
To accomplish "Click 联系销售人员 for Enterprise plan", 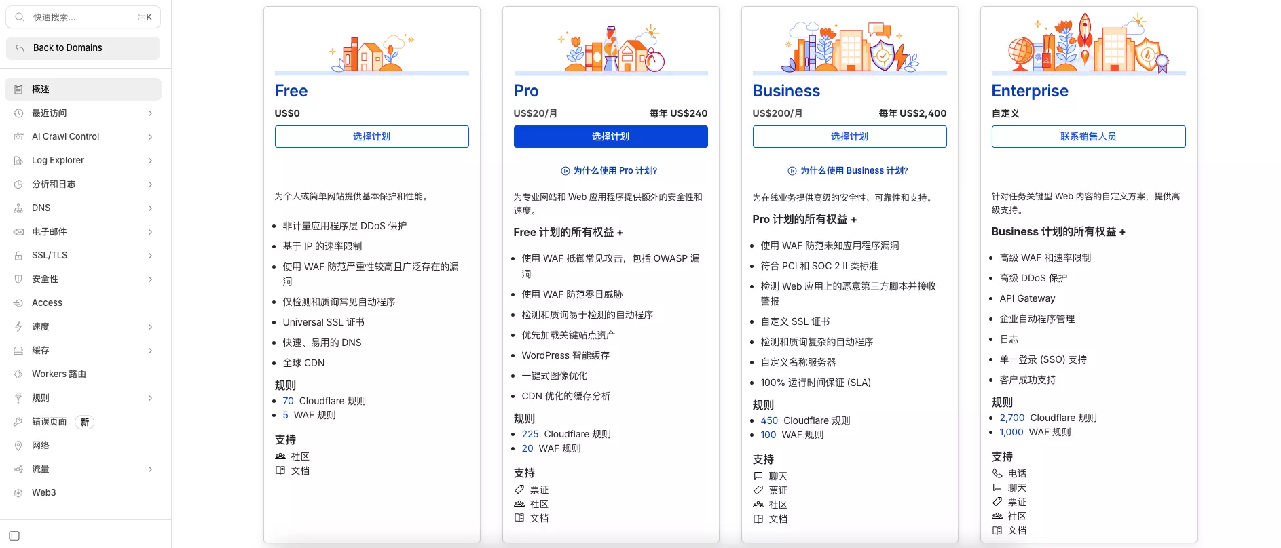I will 1088,136.
